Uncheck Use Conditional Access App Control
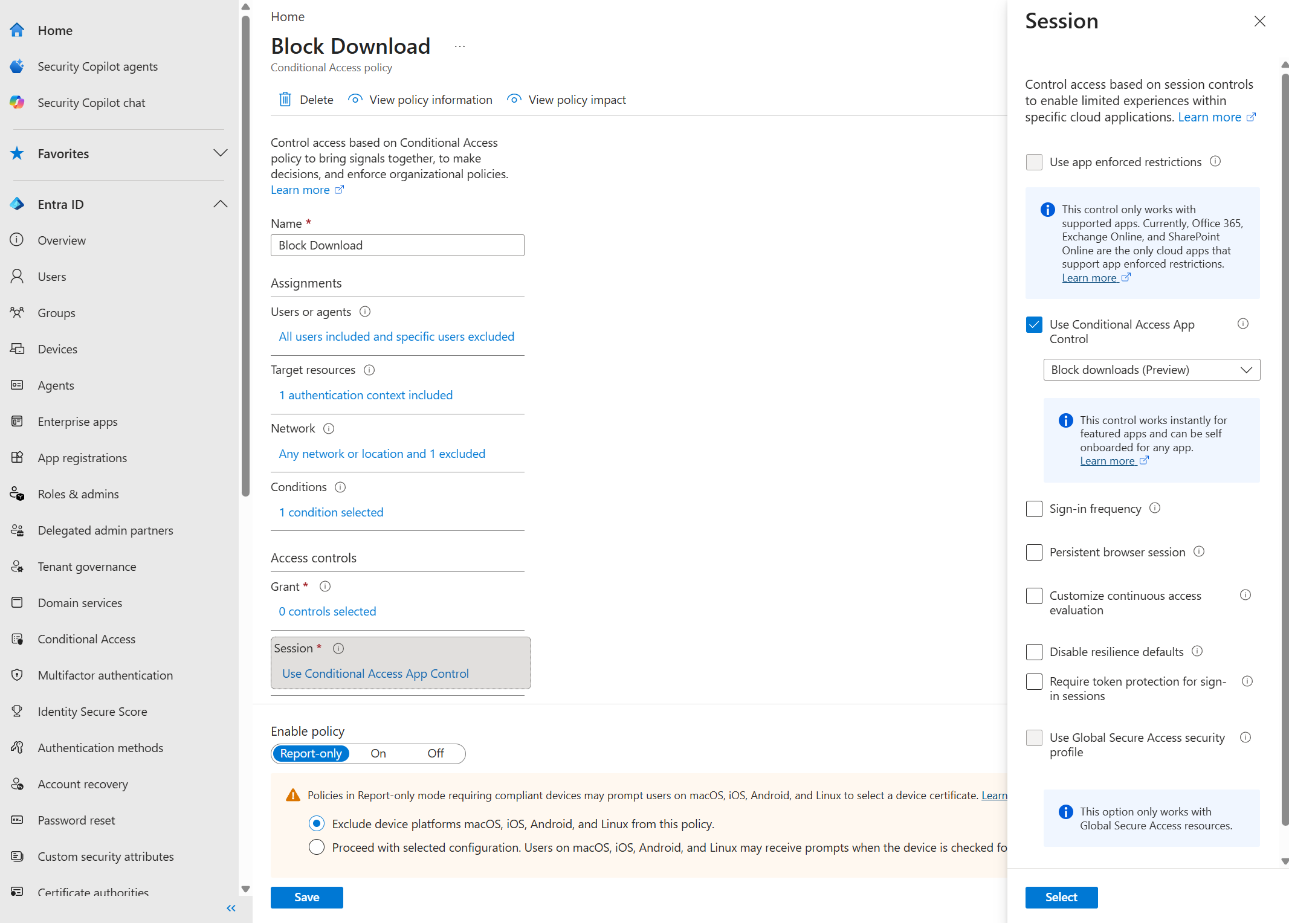The width and height of the screenshot is (1289, 923). coord(1034,324)
